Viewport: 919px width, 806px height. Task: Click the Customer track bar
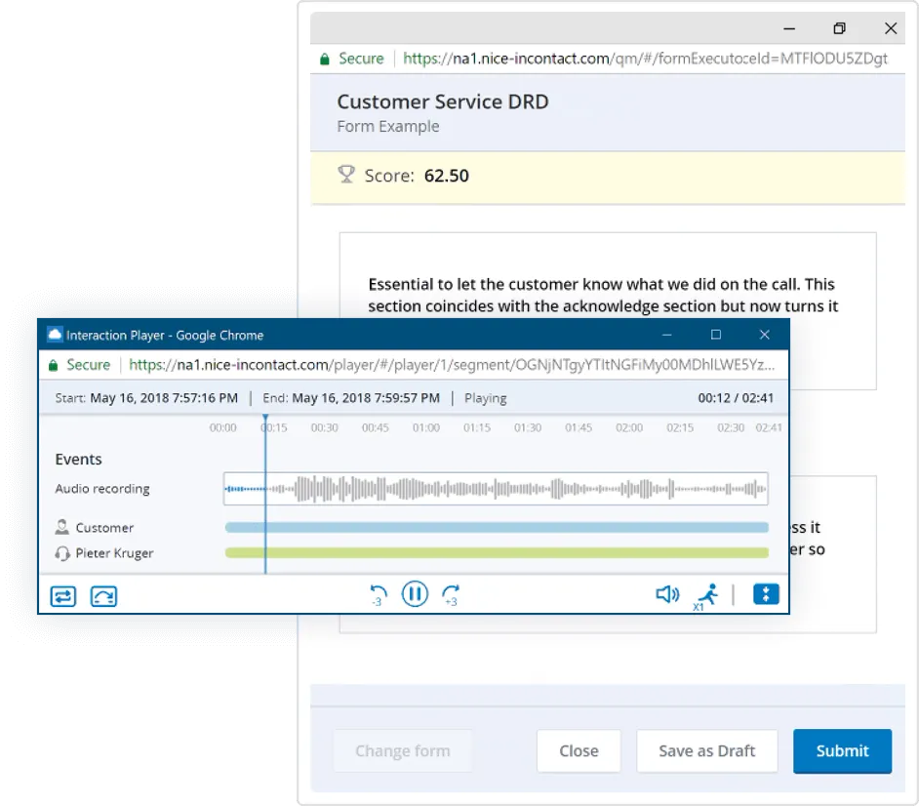coord(496,528)
